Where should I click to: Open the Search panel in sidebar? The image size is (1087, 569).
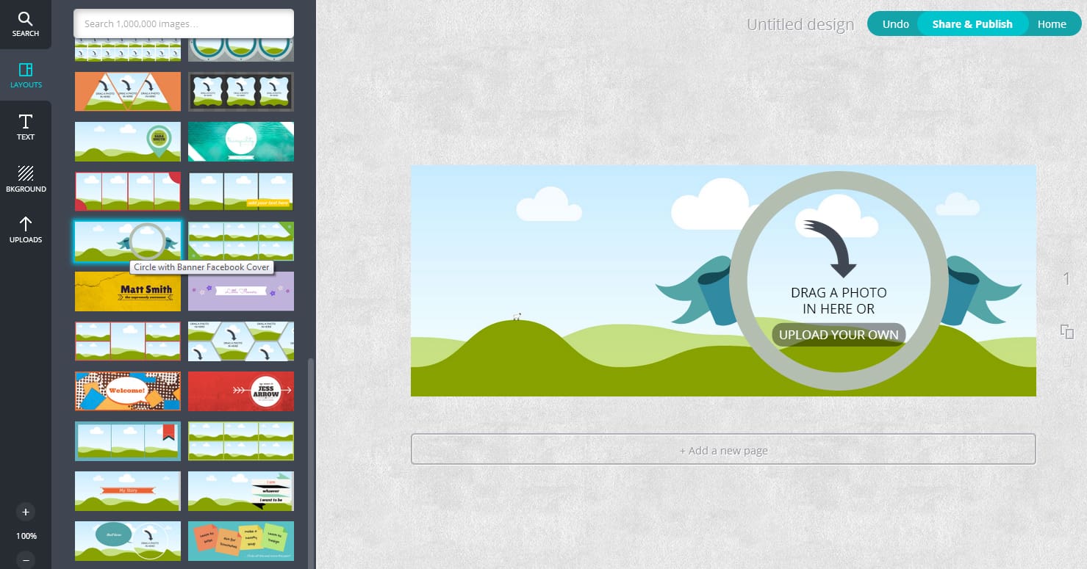click(25, 24)
